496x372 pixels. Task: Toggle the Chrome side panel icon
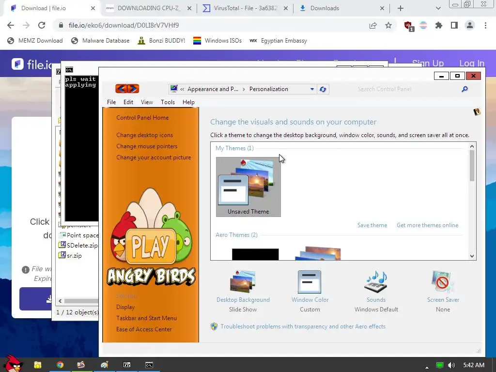coord(454,25)
